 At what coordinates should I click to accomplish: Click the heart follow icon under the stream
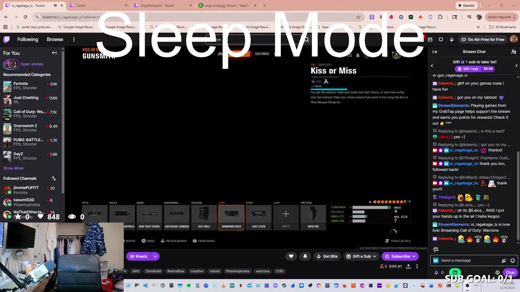(x=291, y=256)
